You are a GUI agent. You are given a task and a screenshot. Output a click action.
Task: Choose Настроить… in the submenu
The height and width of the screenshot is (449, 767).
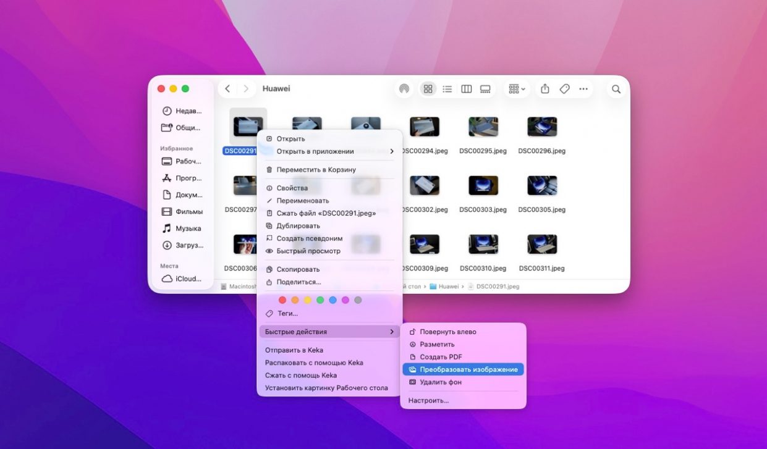(463, 400)
